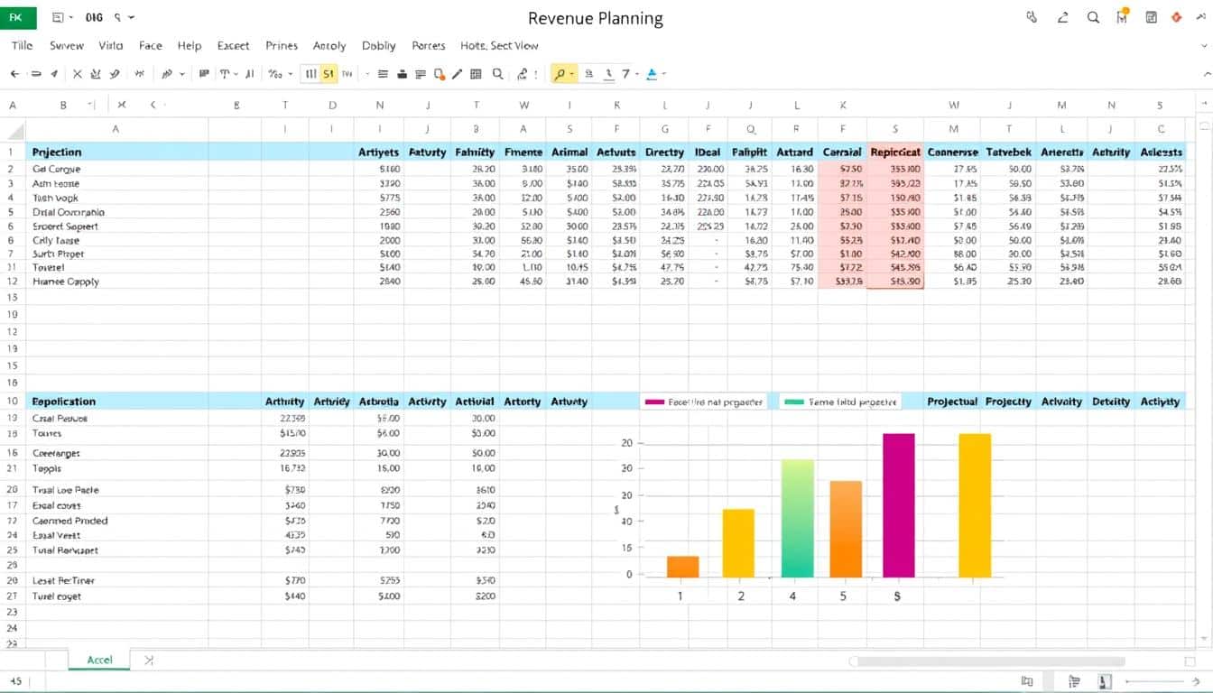1213x693 pixels.
Task: Click the green legend entry above the chart
Action: tap(840, 402)
